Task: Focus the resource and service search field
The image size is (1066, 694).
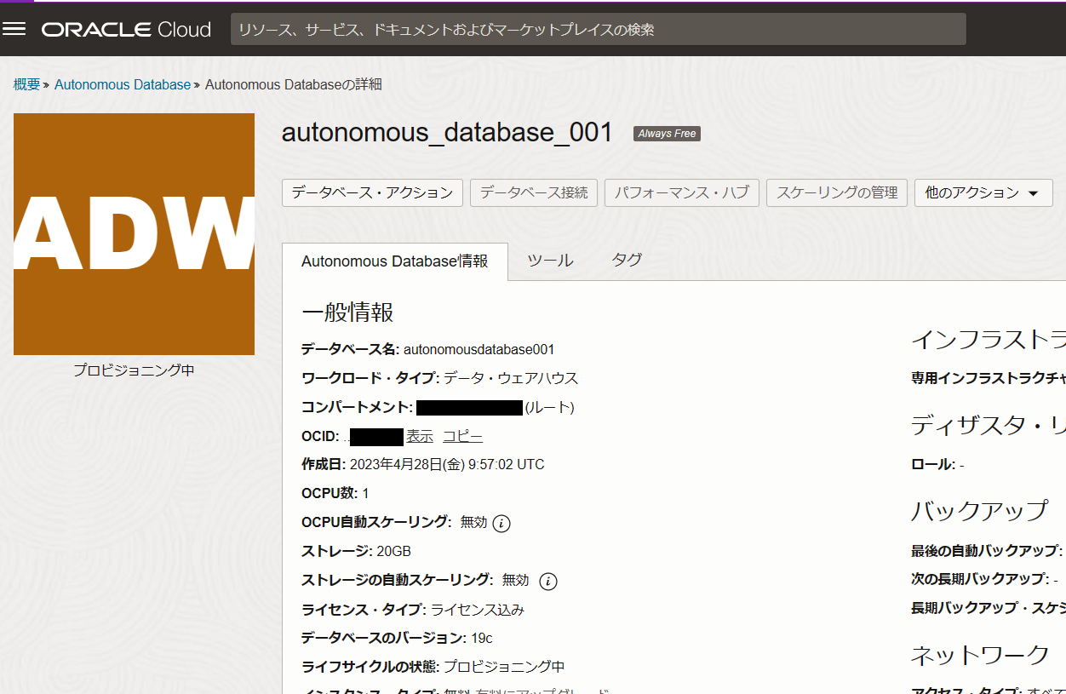Action: pyautogui.click(x=598, y=30)
